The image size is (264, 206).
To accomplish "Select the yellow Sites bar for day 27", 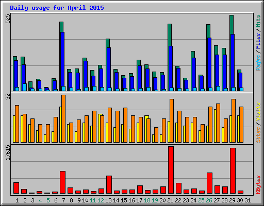I will [215, 126].
